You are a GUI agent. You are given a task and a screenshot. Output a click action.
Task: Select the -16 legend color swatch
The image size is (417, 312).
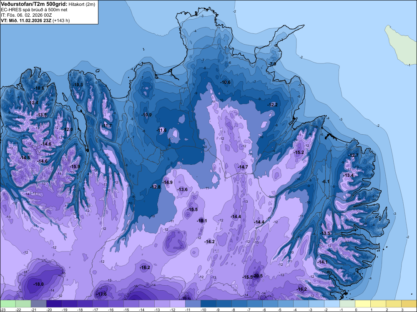click(x=116, y=304)
